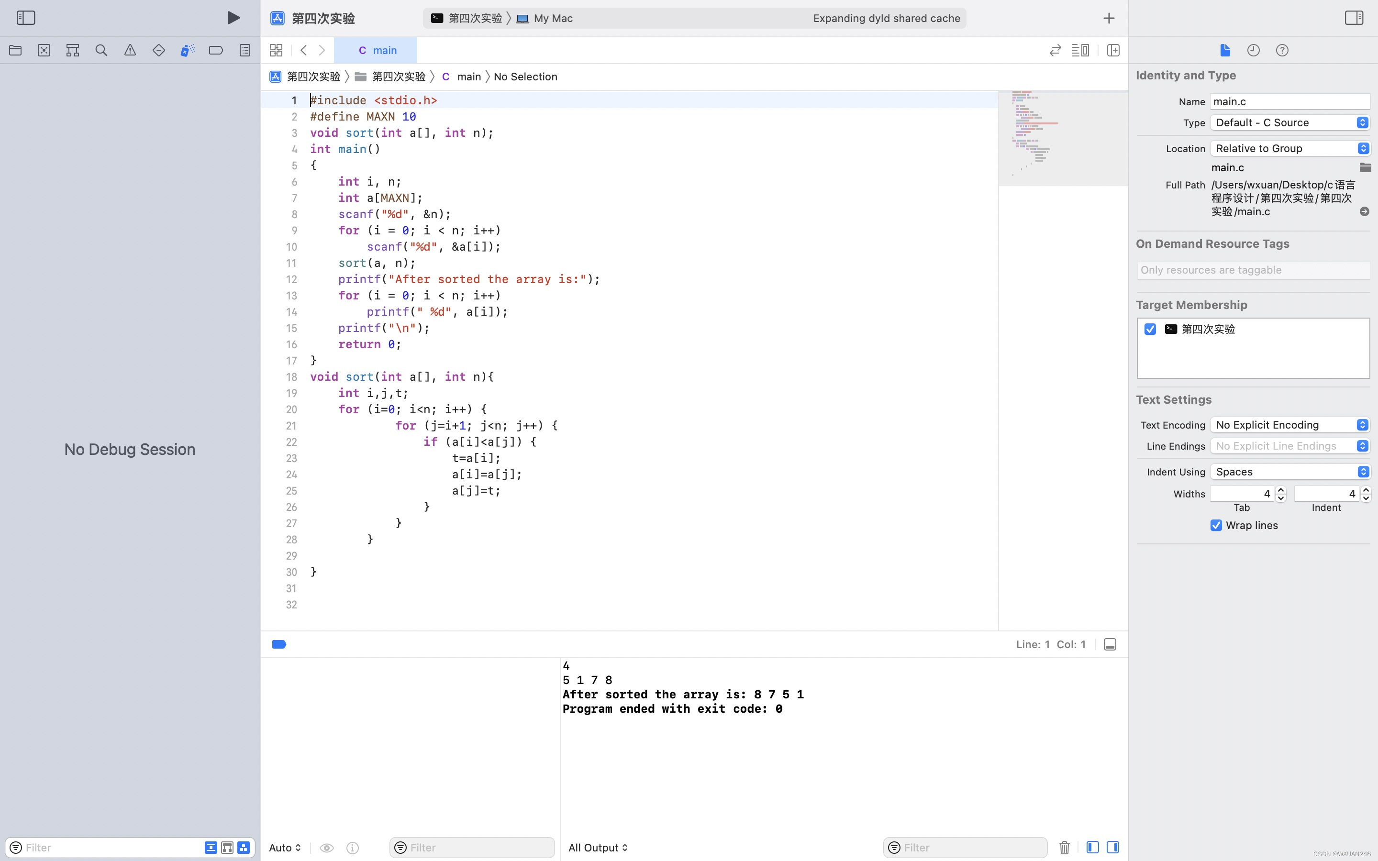This screenshot has width=1378, height=861.
Task: Click the Add Editor on Right icon
Action: tap(1112, 50)
